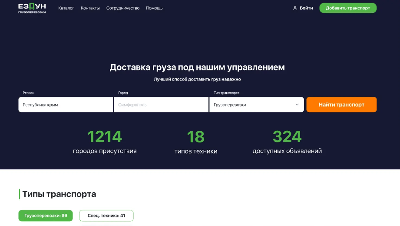Click the user profile icon beside Войти
This screenshot has height=226, width=400.
[295, 8]
